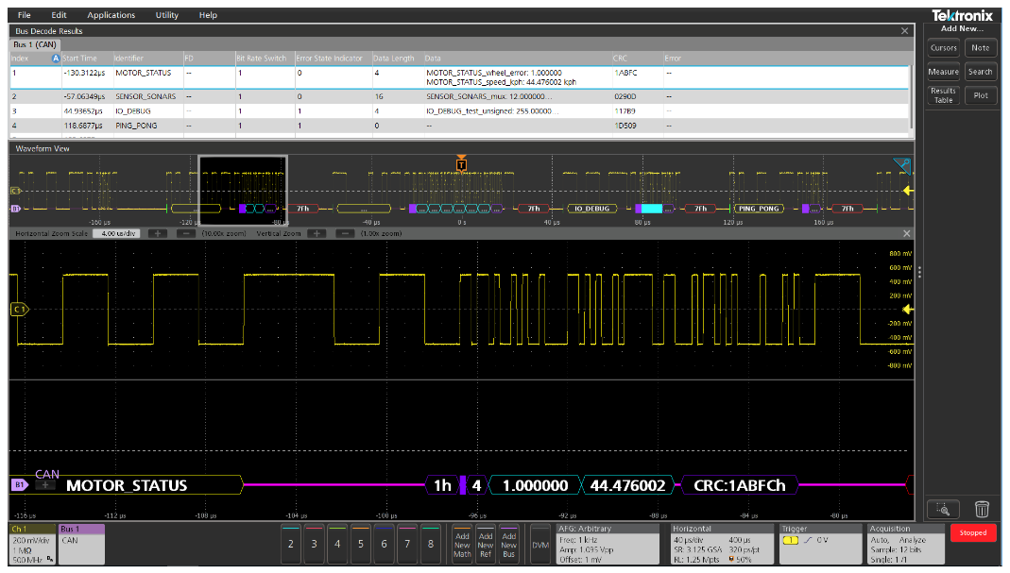Open the Utility menu
Viewport: 1010px width, 573px height.
[166, 14]
